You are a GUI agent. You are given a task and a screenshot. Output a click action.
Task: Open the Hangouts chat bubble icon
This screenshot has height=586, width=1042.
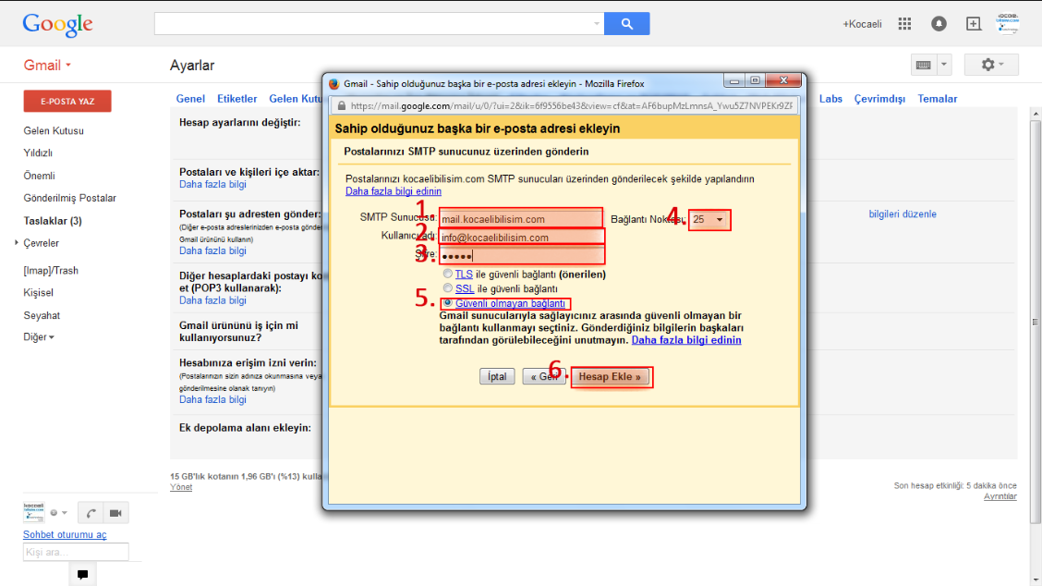pyautogui.click(x=82, y=574)
